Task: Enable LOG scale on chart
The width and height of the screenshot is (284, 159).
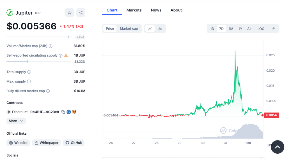Action: (x=261, y=29)
